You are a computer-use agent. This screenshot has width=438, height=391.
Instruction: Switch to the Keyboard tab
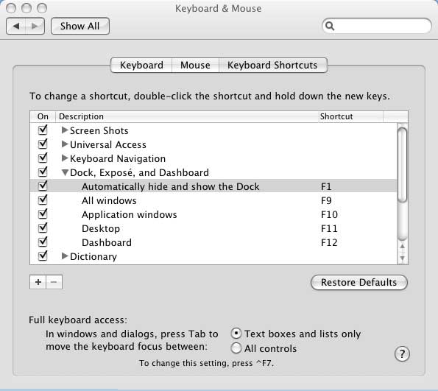click(x=141, y=65)
